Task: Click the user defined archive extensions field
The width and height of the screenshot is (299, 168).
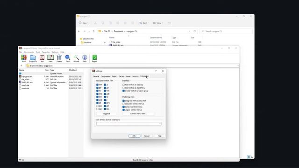Action: [x=129, y=124]
